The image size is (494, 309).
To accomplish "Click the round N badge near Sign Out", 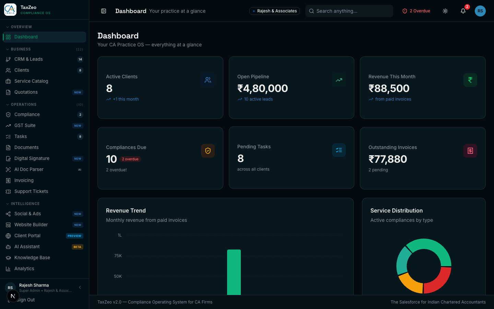I will tap(13, 296).
